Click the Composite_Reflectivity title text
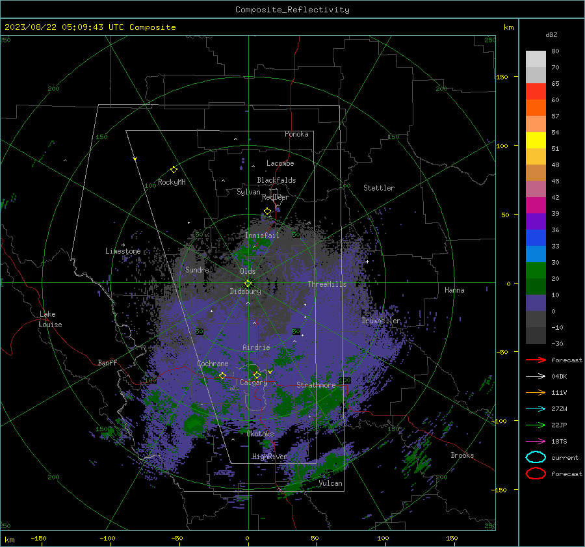This screenshot has height=547, width=585. 292,10
